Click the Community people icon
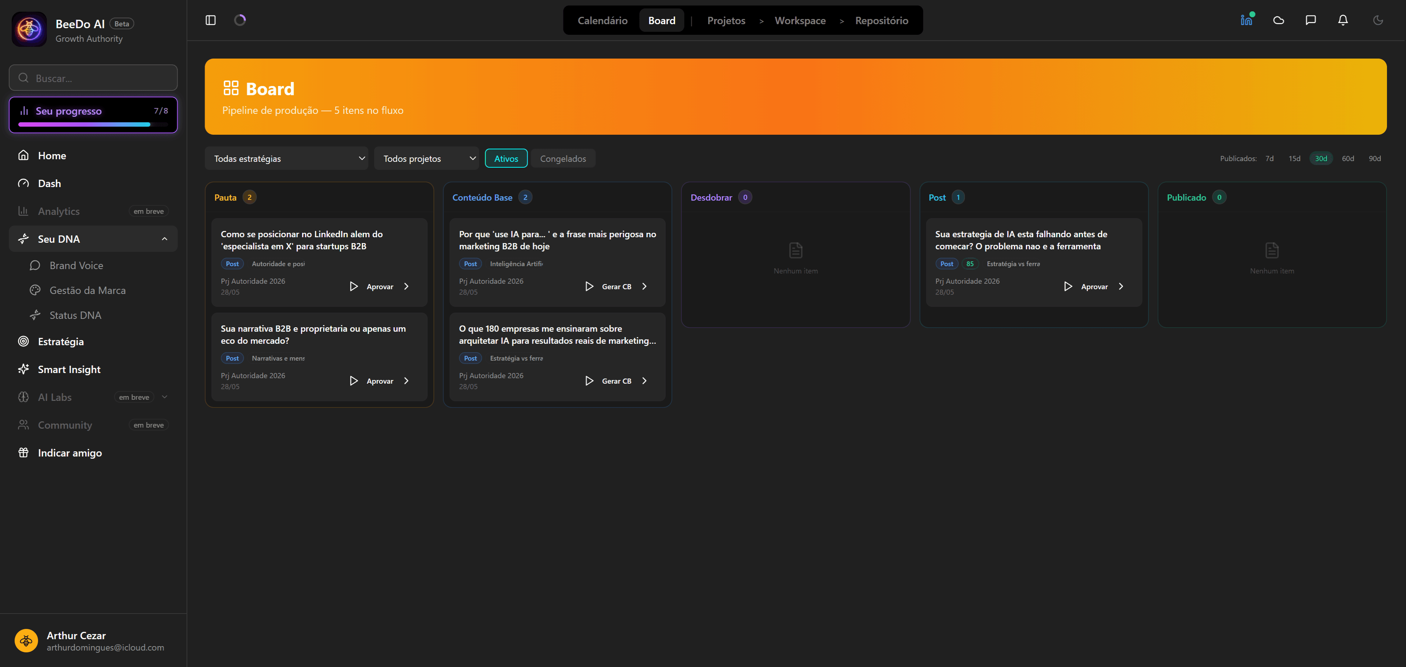 tap(23, 425)
